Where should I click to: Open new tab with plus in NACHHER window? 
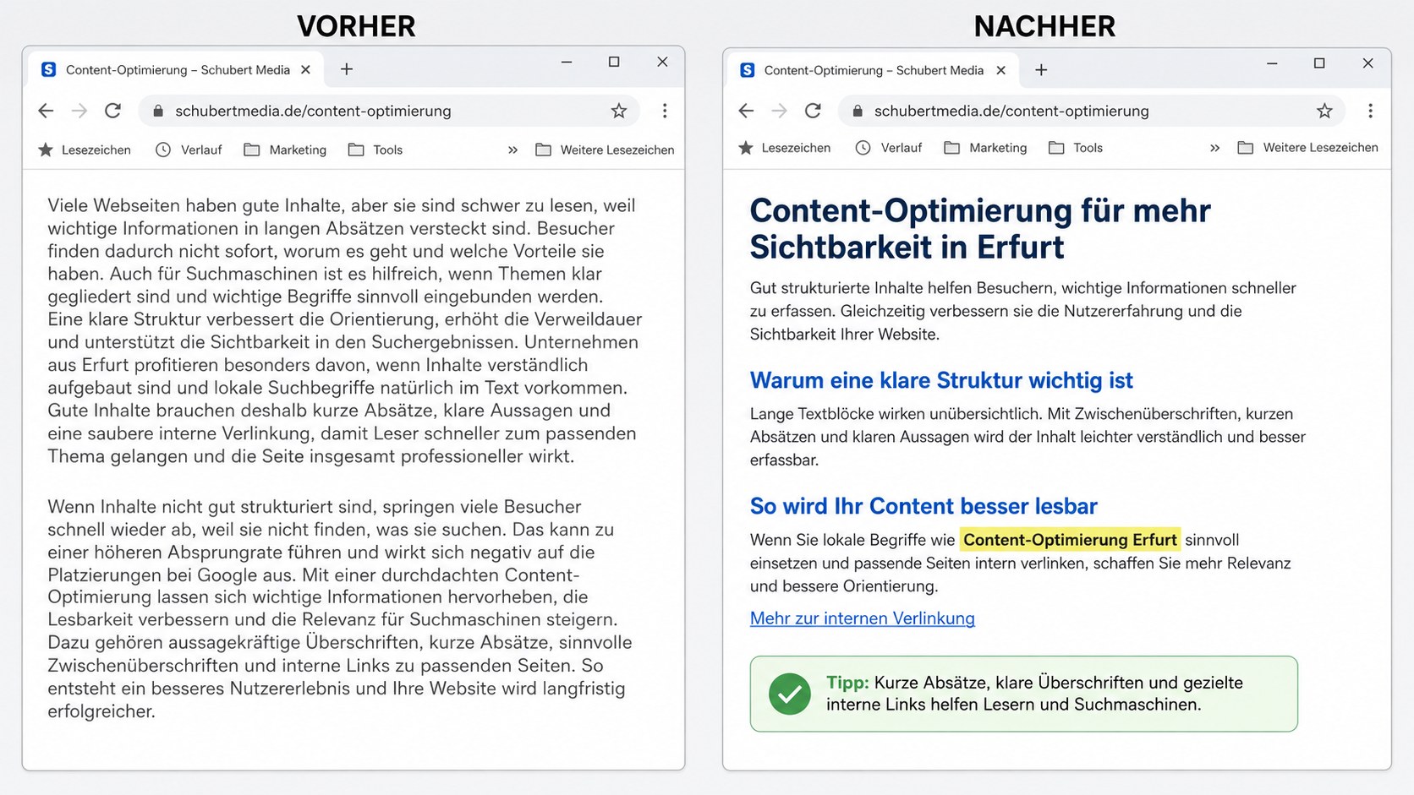[1041, 70]
